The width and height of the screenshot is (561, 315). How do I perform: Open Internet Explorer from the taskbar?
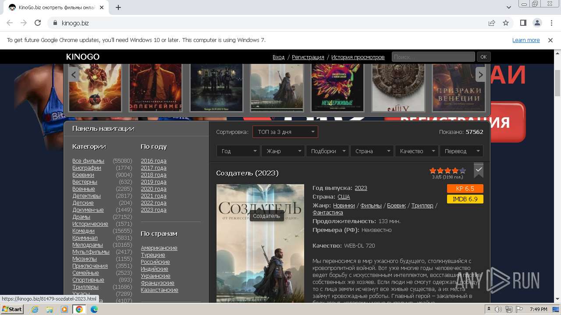point(35,309)
